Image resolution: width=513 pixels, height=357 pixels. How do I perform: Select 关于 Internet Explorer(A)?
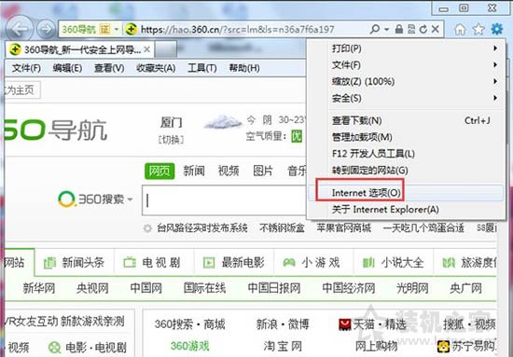(x=407, y=209)
